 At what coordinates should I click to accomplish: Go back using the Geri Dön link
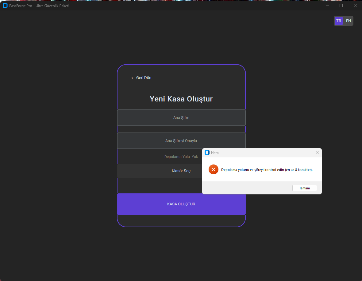click(141, 78)
